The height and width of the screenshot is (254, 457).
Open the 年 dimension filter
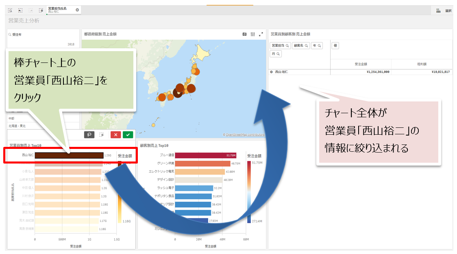[x=317, y=46]
